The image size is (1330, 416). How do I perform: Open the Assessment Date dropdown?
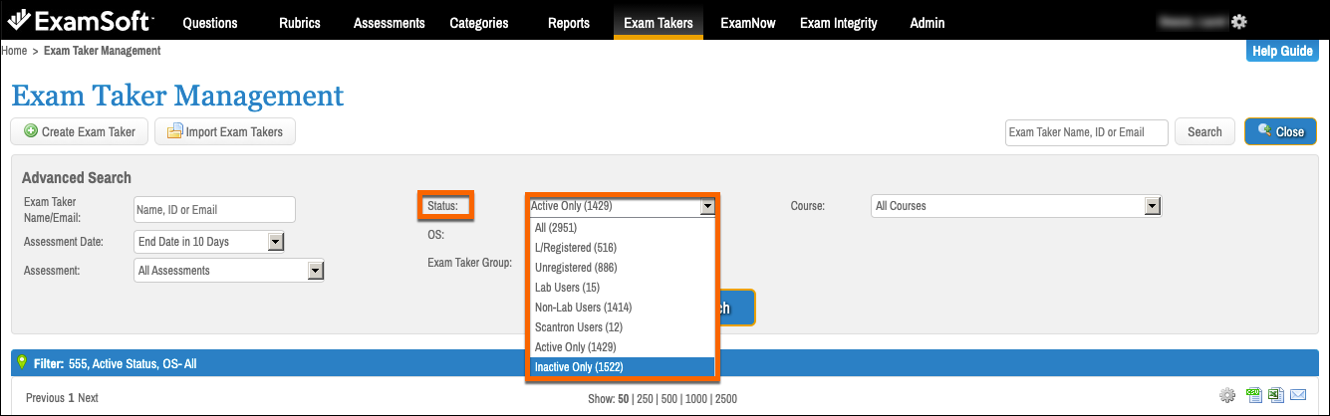(210, 241)
